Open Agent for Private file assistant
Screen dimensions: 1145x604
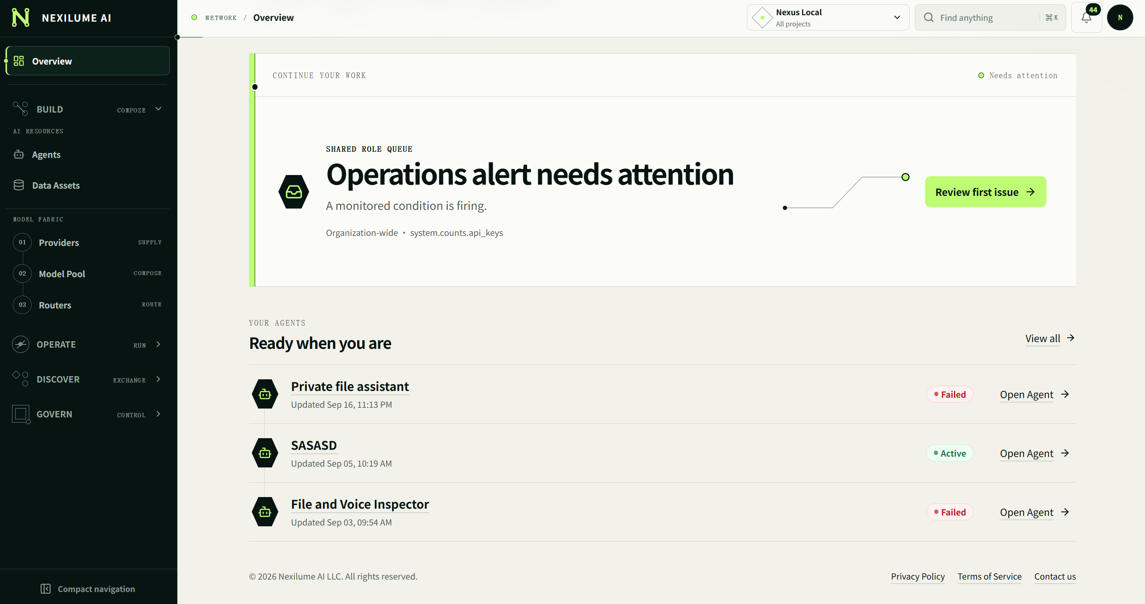(x=1034, y=395)
